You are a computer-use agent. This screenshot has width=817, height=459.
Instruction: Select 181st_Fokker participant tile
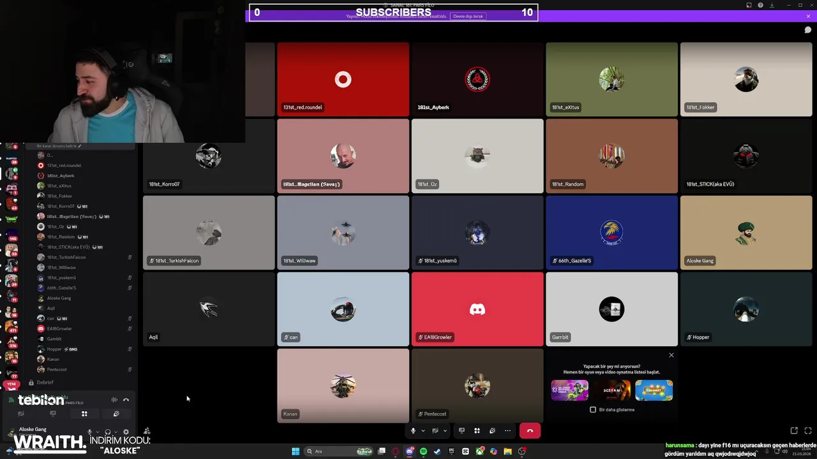(x=746, y=80)
